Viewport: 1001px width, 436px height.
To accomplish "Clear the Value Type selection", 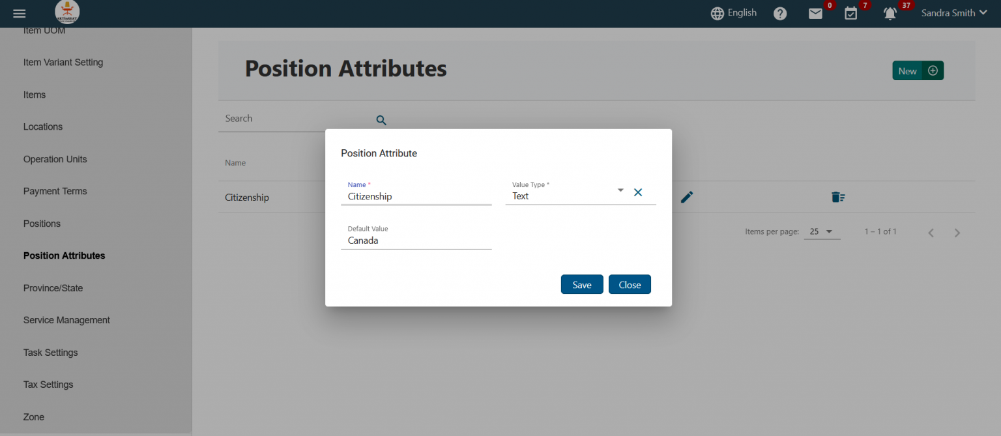I will pos(638,192).
